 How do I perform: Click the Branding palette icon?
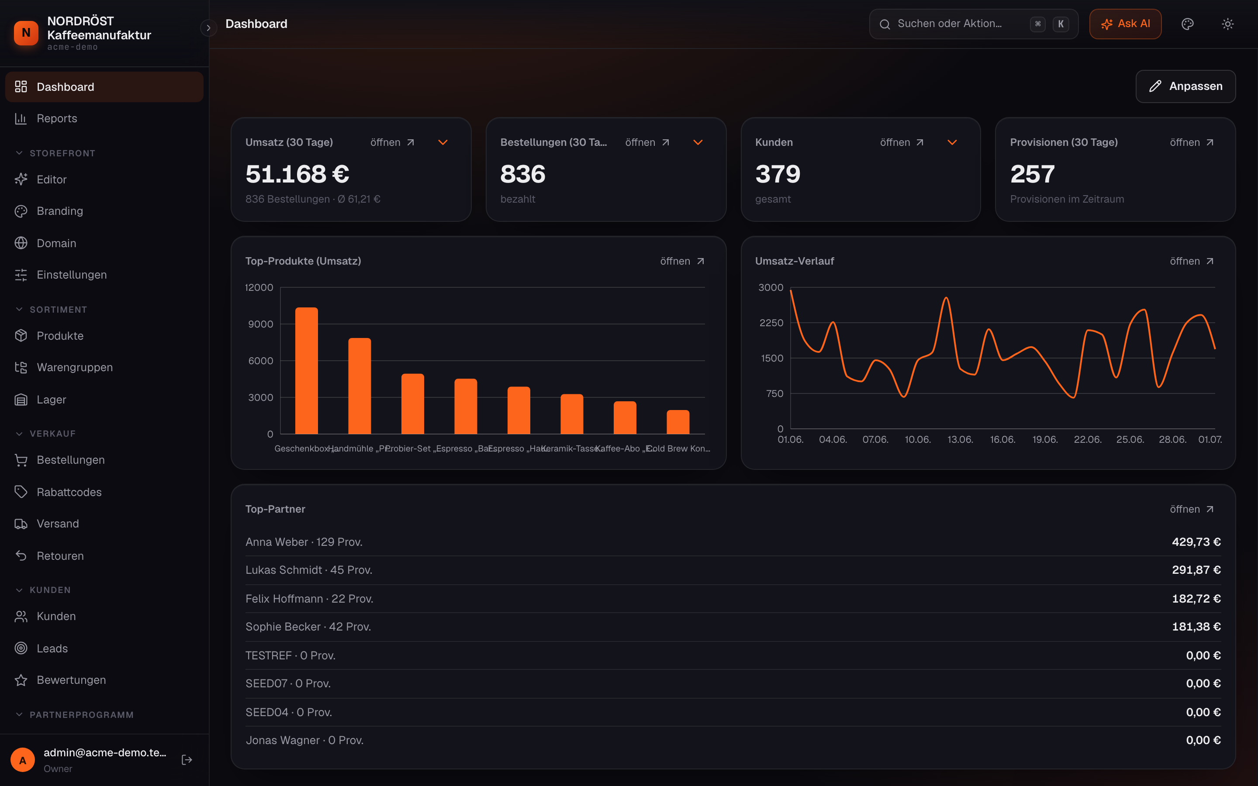21,211
